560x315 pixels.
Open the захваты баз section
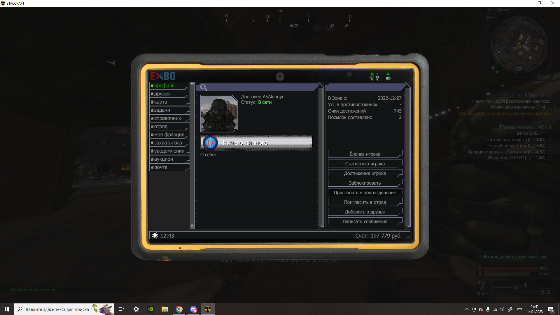[x=169, y=143]
